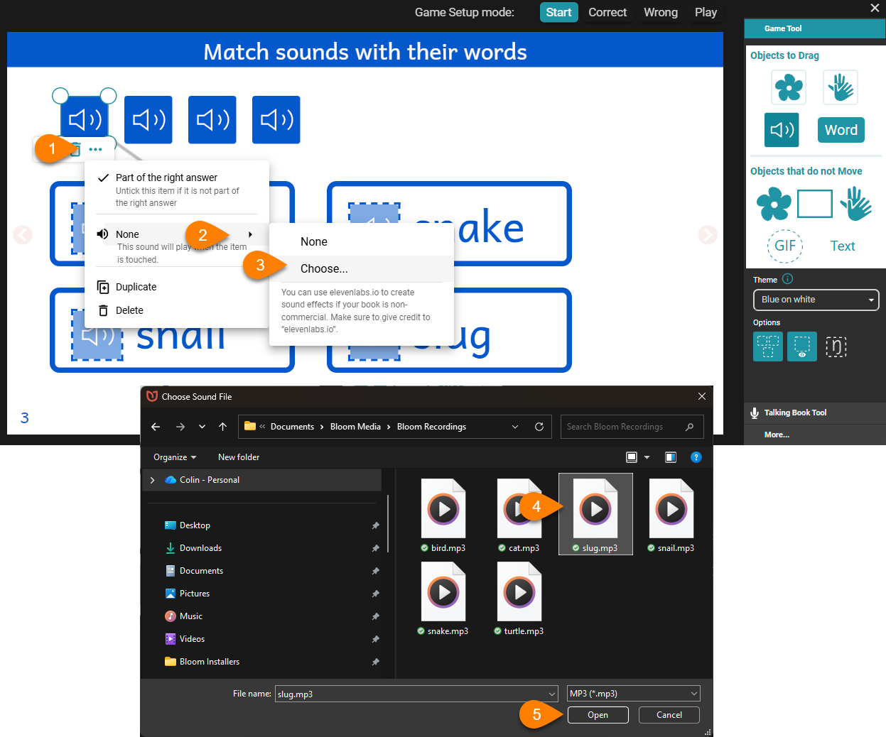Click the draggable Word object button
The image size is (886, 737).
pos(841,130)
